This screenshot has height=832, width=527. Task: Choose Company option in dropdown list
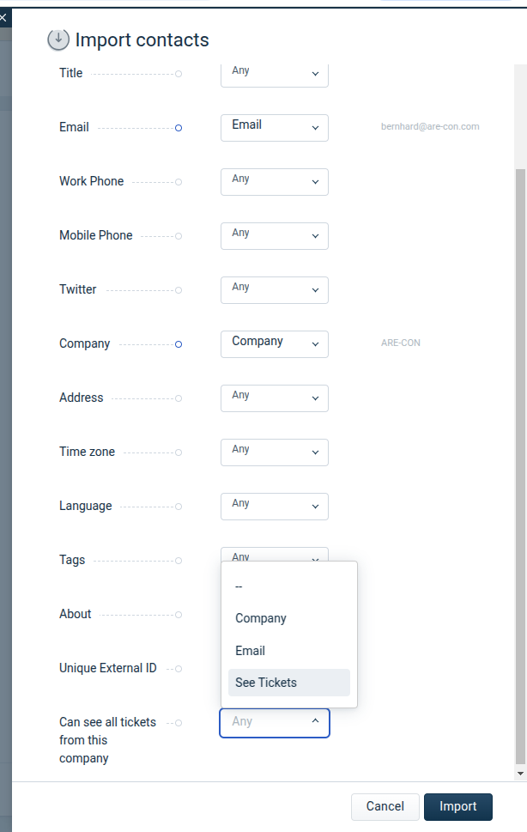tap(289, 618)
